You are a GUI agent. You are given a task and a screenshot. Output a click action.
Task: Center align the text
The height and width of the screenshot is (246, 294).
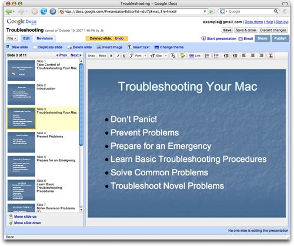[253, 55]
